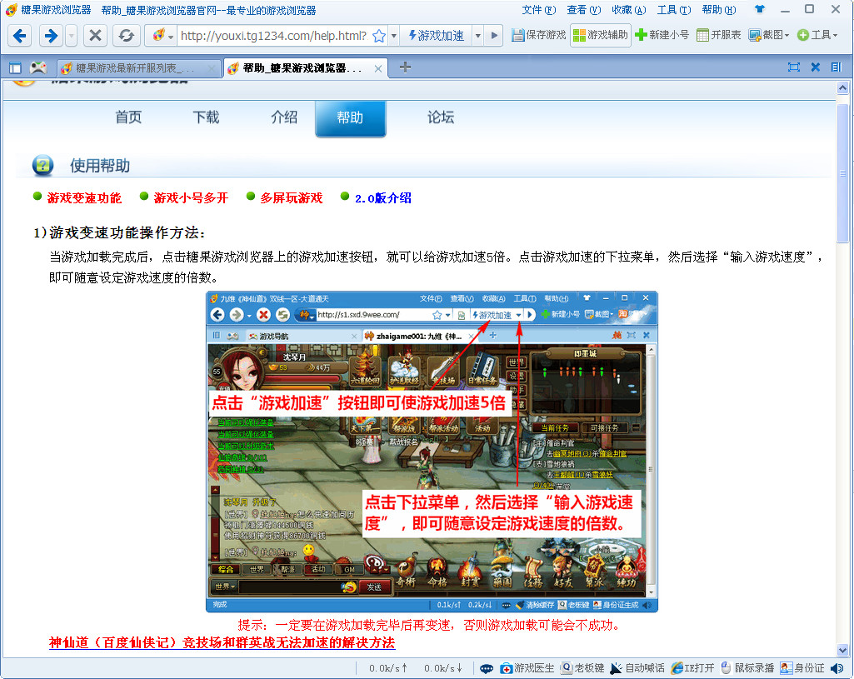Open the 开服表 server list

[719, 35]
